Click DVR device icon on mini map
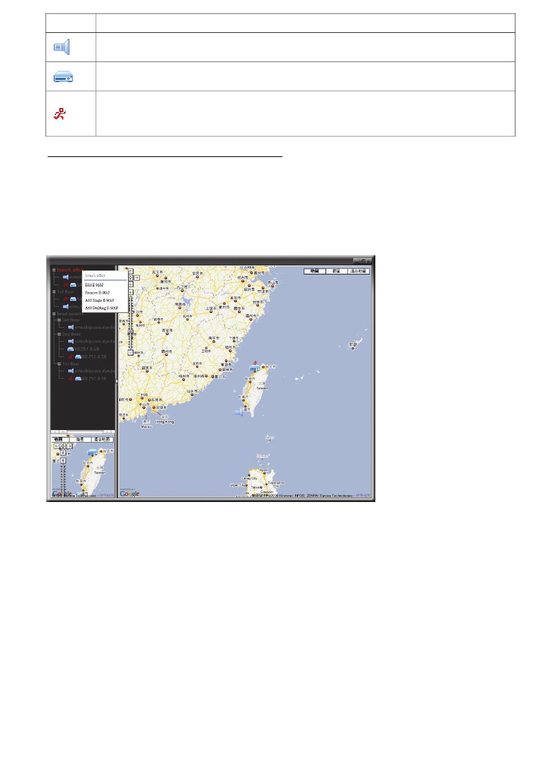Viewport: 537px width, 781px height. 93,452
